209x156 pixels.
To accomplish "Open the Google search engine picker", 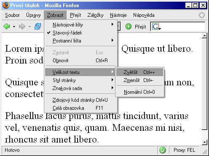I will [x=156, y=26].
